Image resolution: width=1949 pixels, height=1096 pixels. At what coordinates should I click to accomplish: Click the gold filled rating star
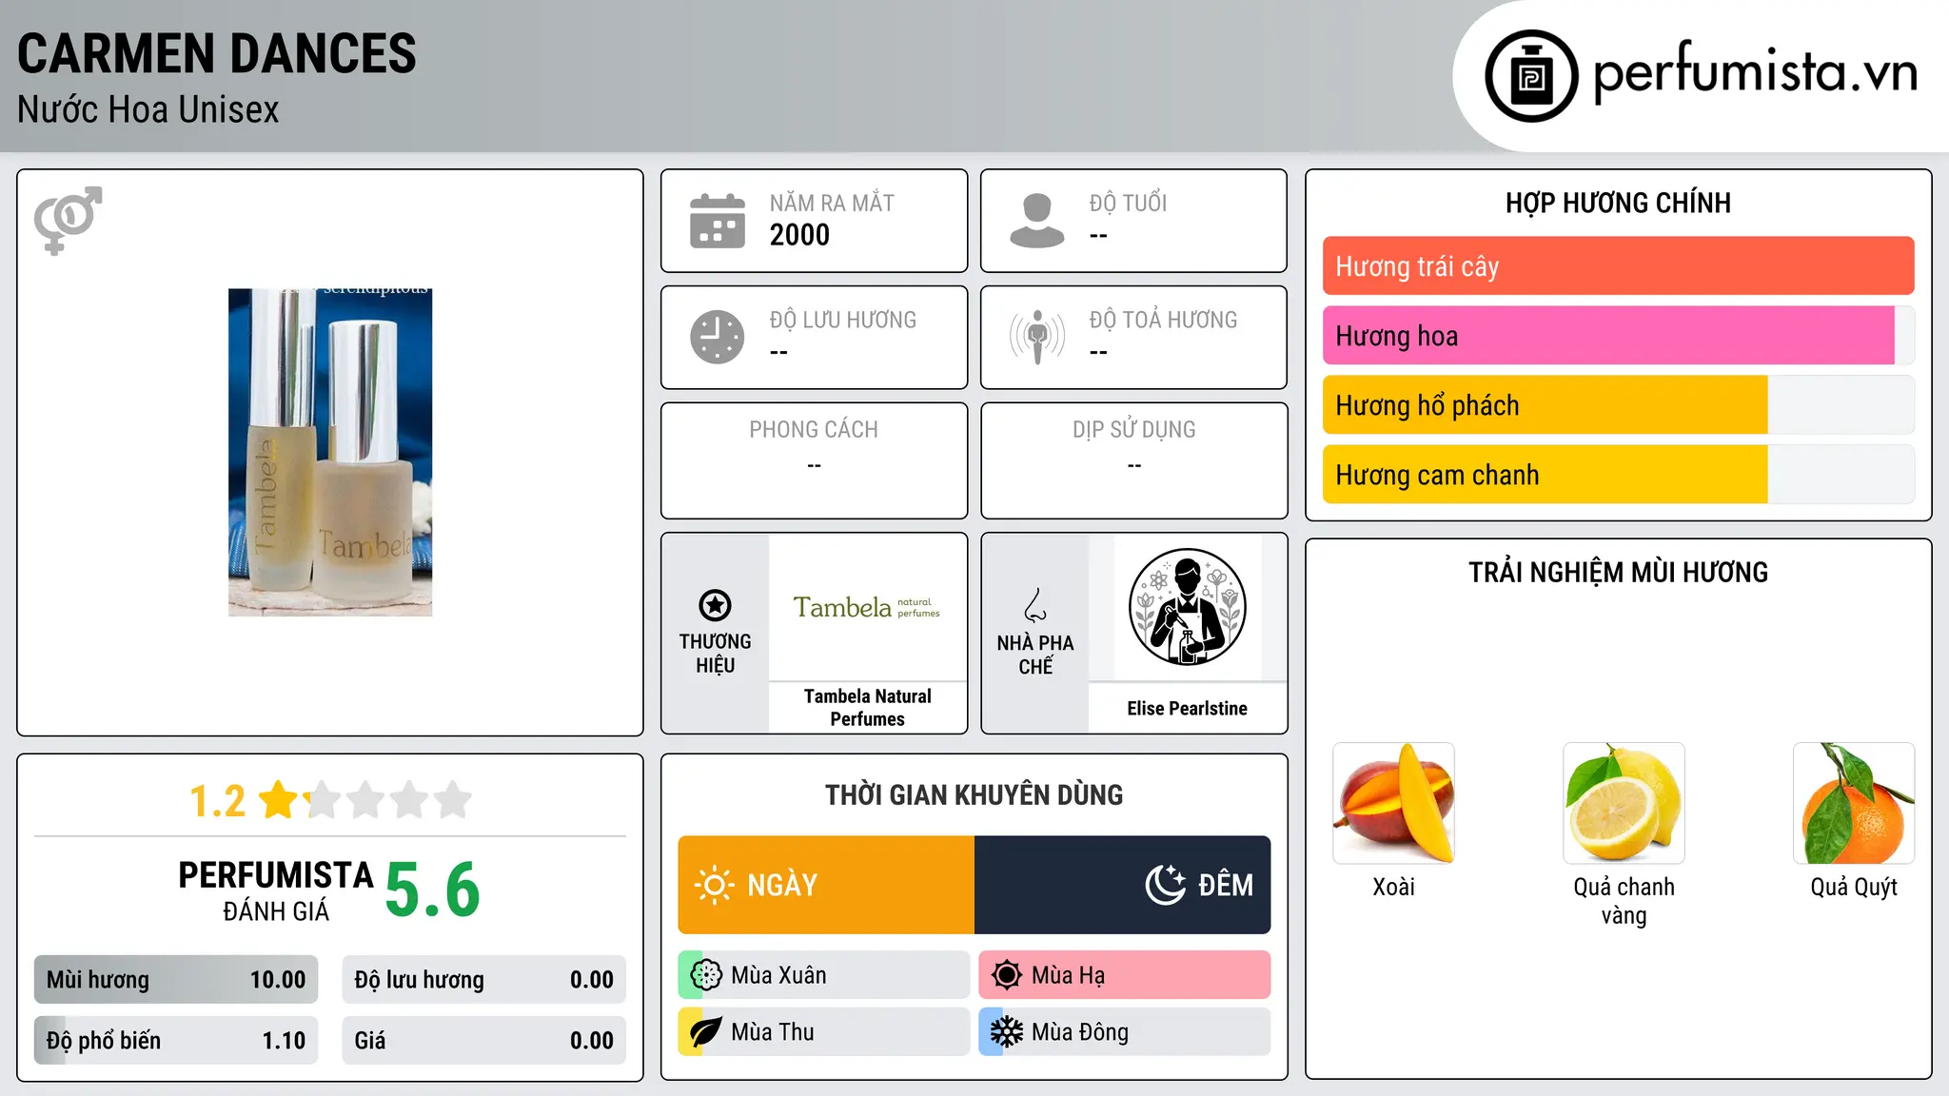pyautogui.click(x=279, y=800)
